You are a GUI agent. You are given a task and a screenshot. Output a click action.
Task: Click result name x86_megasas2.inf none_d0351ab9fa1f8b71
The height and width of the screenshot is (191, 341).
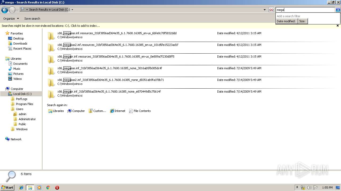point(111,80)
